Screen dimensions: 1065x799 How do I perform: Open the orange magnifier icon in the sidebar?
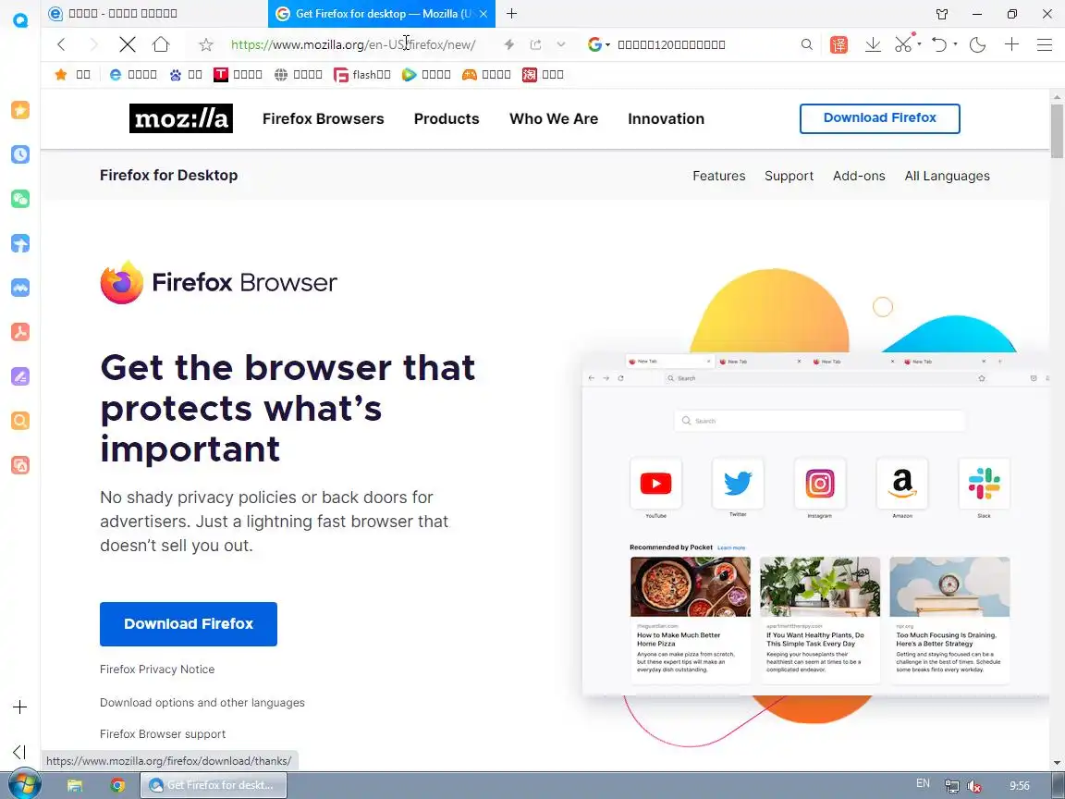20,421
